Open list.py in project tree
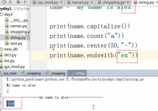The height and width of the screenshot is (111, 158). click(x=9, y=61)
